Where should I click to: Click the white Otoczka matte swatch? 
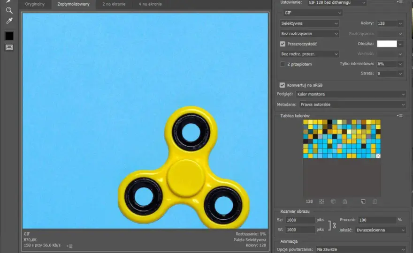pos(387,44)
